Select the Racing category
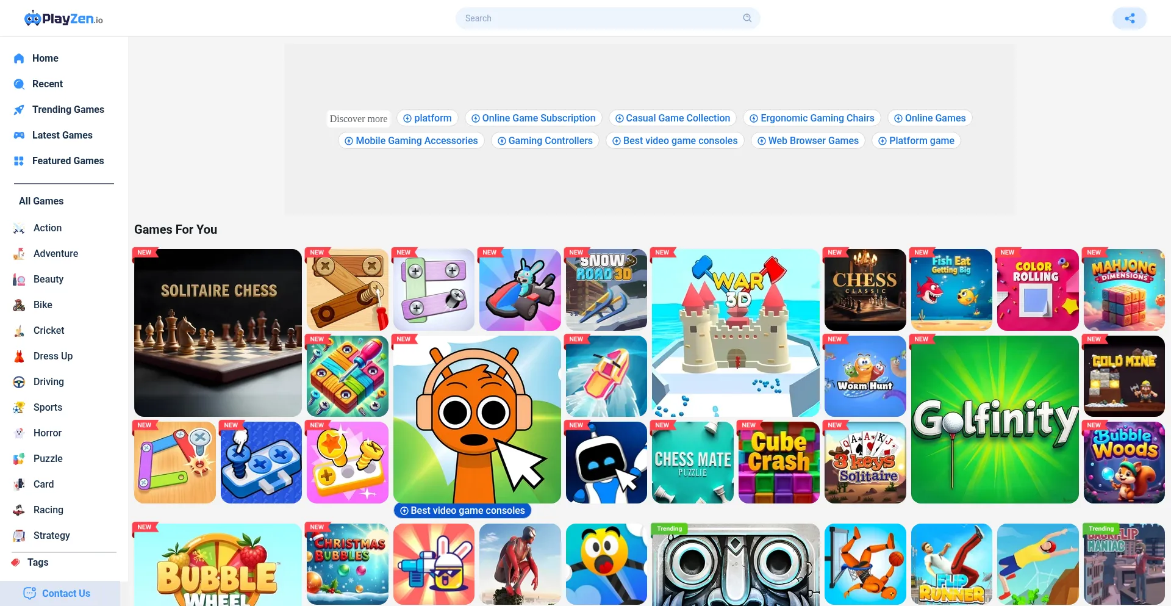This screenshot has height=606, width=1171. pyautogui.click(x=48, y=510)
